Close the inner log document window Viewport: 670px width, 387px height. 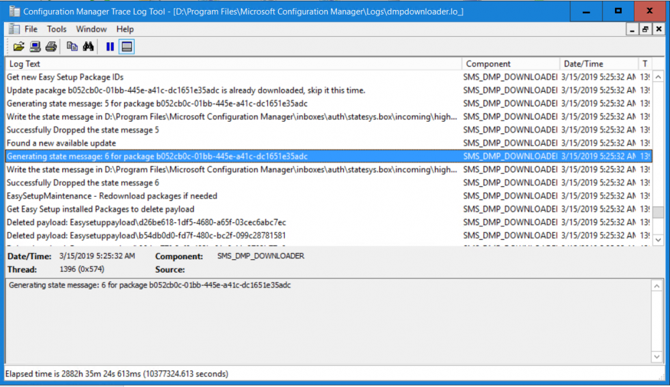pyautogui.click(x=659, y=29)
